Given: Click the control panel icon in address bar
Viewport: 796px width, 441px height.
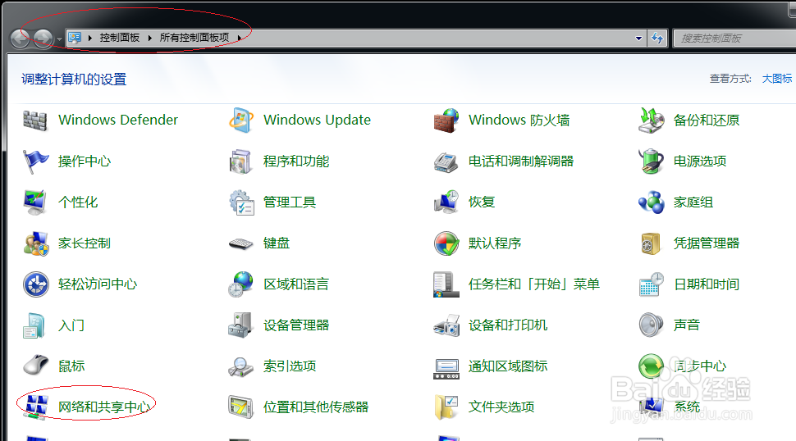Looking at the screenshot, I should pyautogui.click(x=75, y=38).
